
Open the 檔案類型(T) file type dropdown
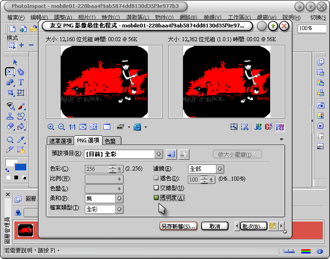click(119, 209)
